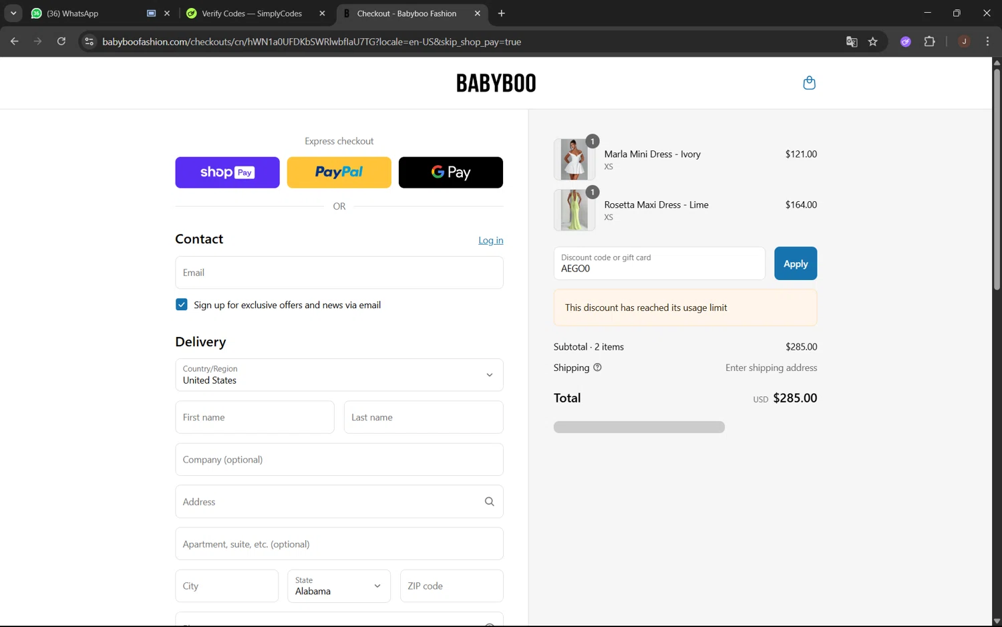Open a new browser tab

coord(502,13)
